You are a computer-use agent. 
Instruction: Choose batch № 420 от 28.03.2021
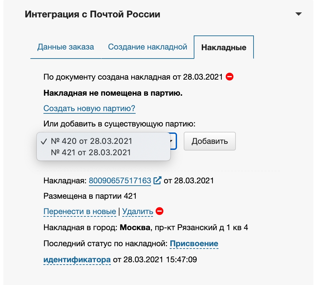click(x=91, y=141)
